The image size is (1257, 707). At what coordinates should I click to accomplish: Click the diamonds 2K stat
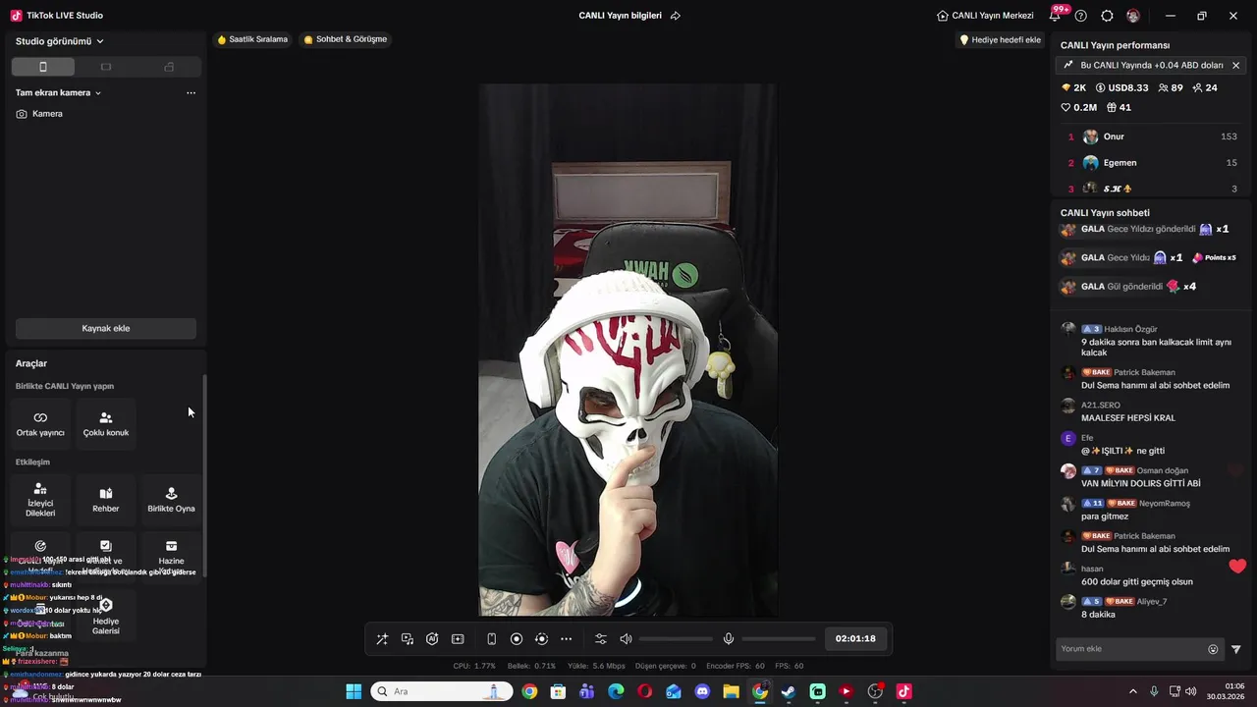[x=1073, y=88]
